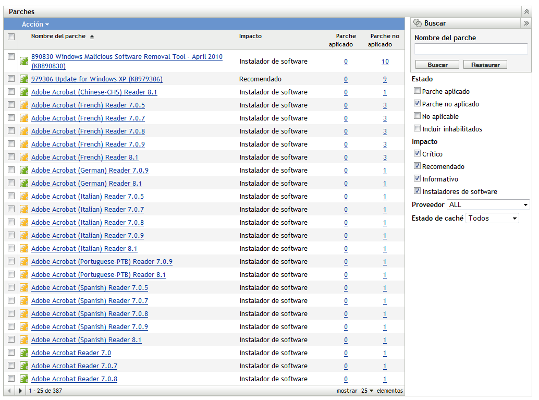The height and width of the screenshot is (400, 539).
Task: Click unapplied count 10 for KB890830 patch
Action: (385, 62)
